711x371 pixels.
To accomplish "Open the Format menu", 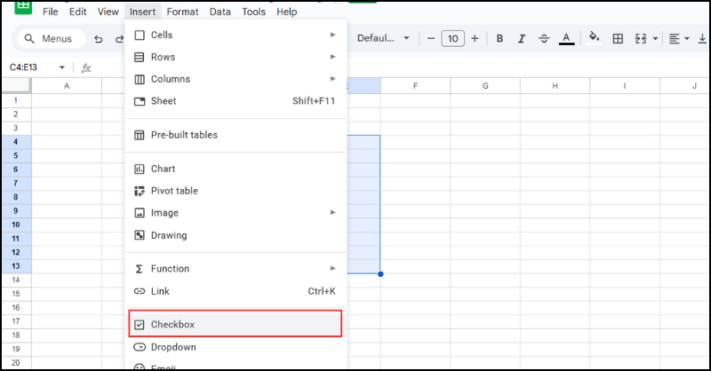I will pos(183,12).
